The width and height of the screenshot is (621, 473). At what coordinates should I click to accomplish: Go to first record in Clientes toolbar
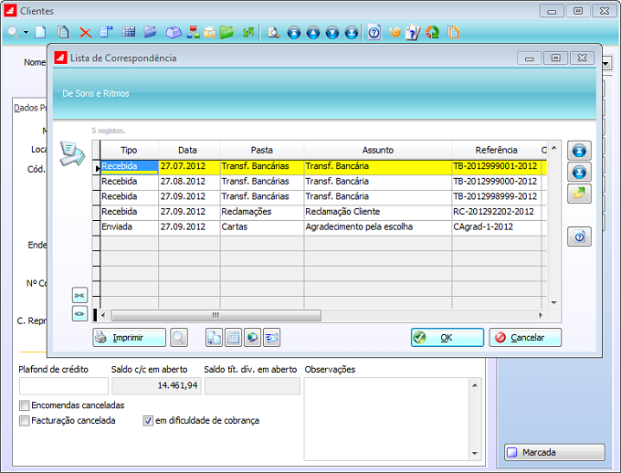point(294,33)
